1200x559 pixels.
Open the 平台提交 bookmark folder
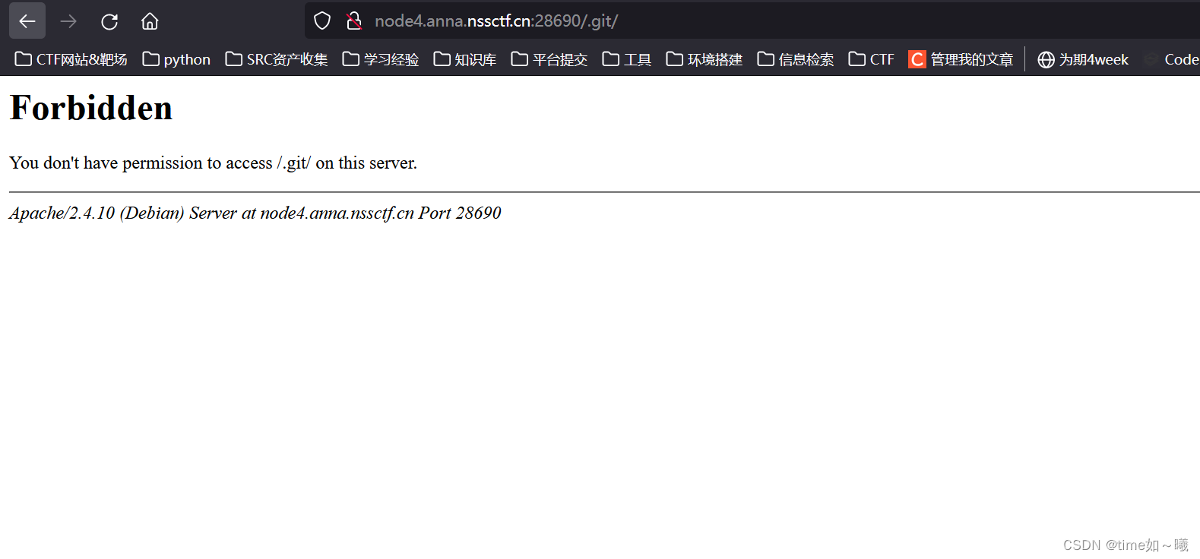point(549,59)
